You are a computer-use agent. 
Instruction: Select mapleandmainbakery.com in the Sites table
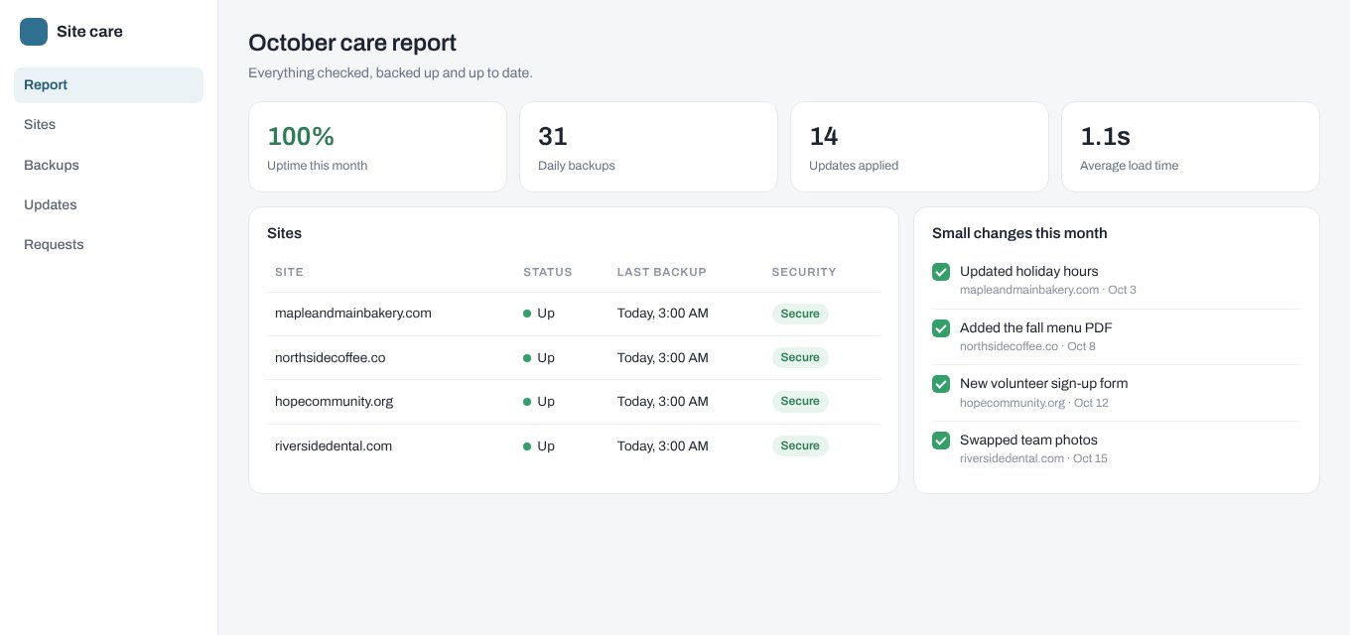pos(353,314)
